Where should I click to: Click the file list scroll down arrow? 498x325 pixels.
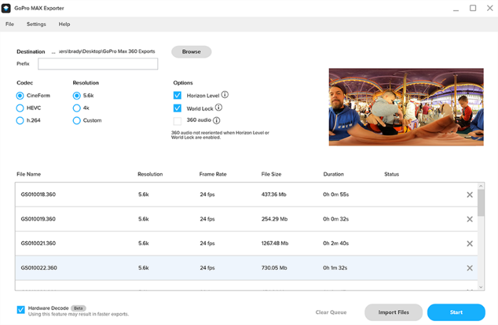pyautogui.click(x=481, y=286)
